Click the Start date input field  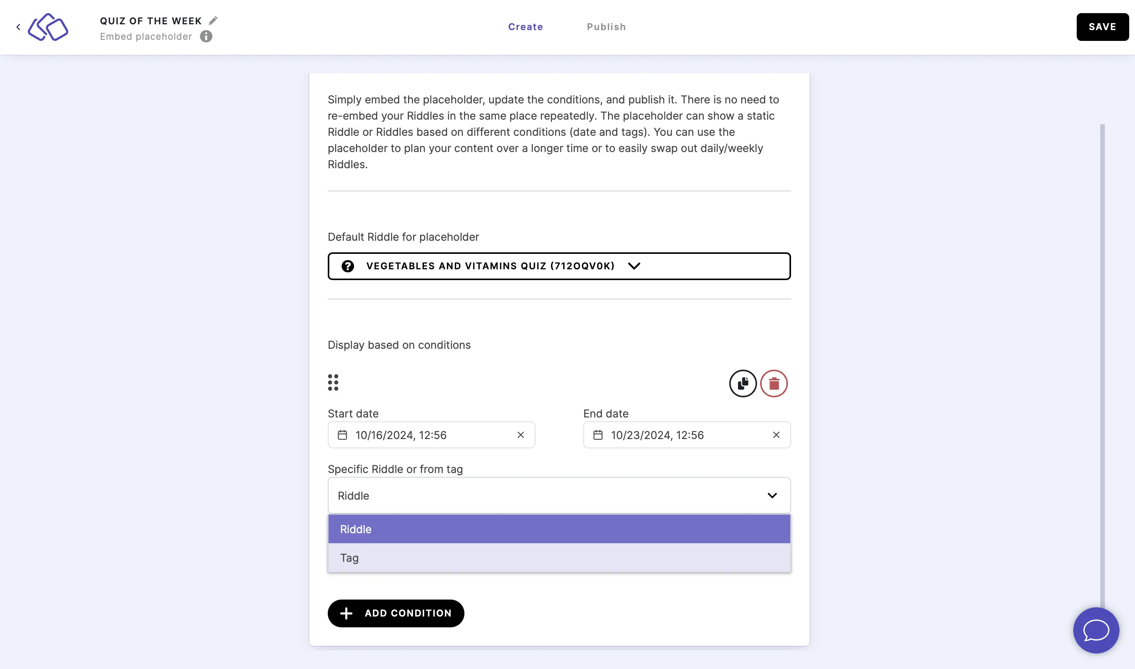point(431,435)
